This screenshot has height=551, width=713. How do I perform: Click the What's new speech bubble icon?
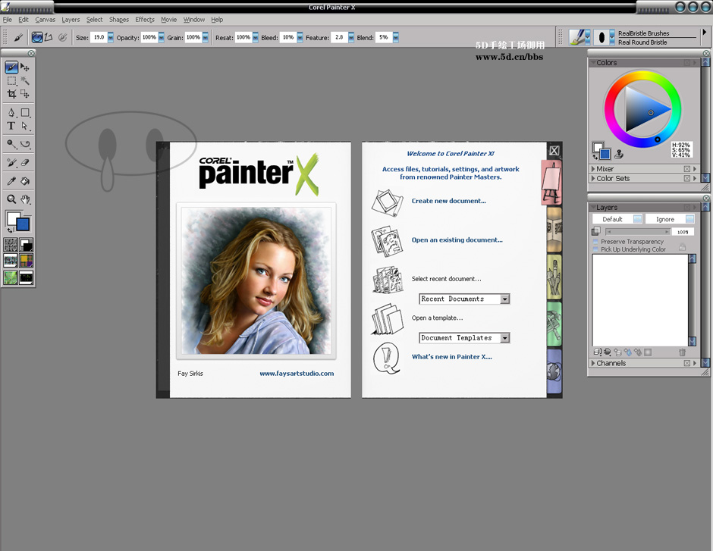[x=387, y=358]
